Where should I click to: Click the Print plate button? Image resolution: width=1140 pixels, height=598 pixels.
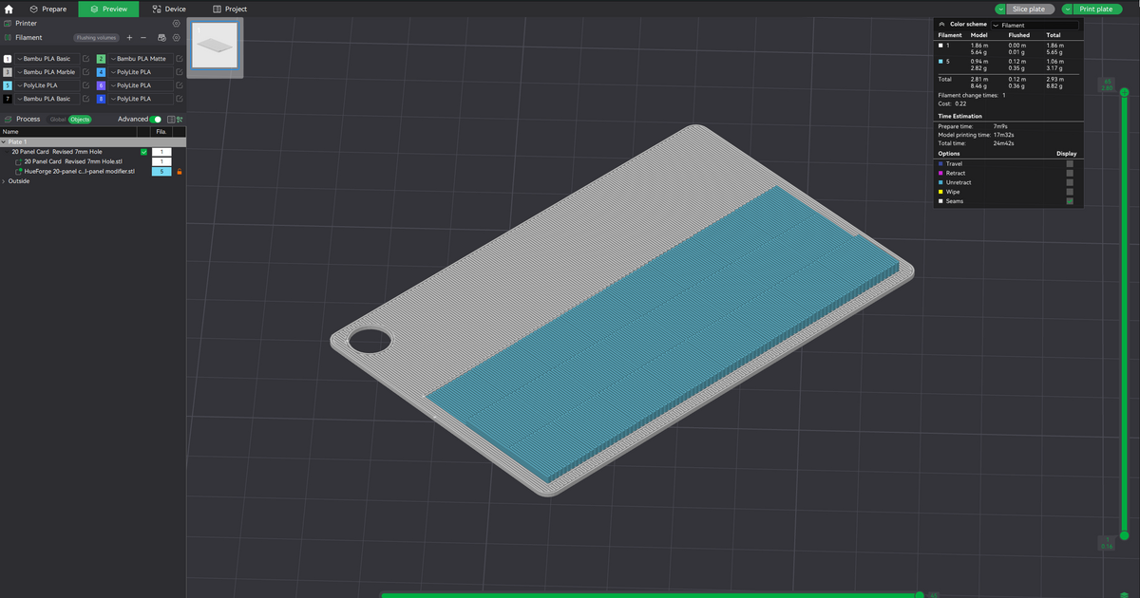1096,8
